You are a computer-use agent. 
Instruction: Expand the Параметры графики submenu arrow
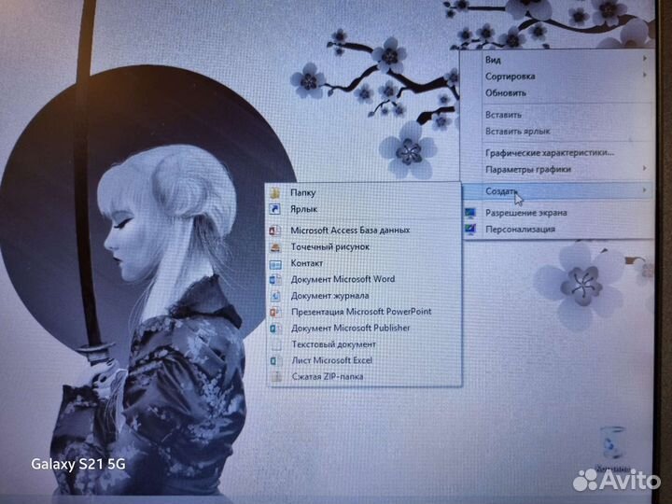(x=645, y=168)
